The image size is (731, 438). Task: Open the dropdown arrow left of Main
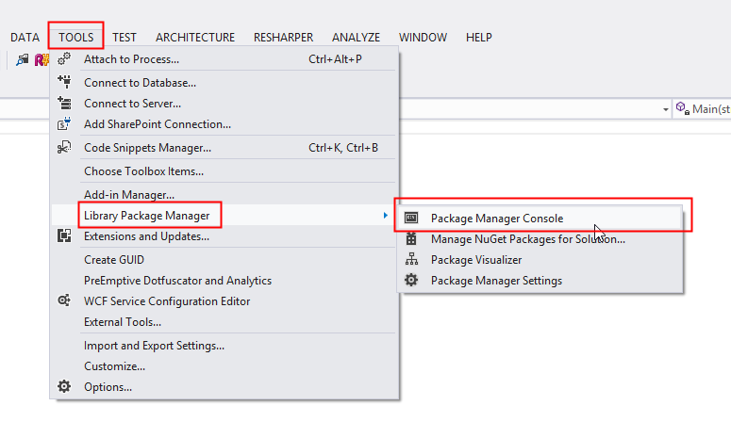coord(665,110)
